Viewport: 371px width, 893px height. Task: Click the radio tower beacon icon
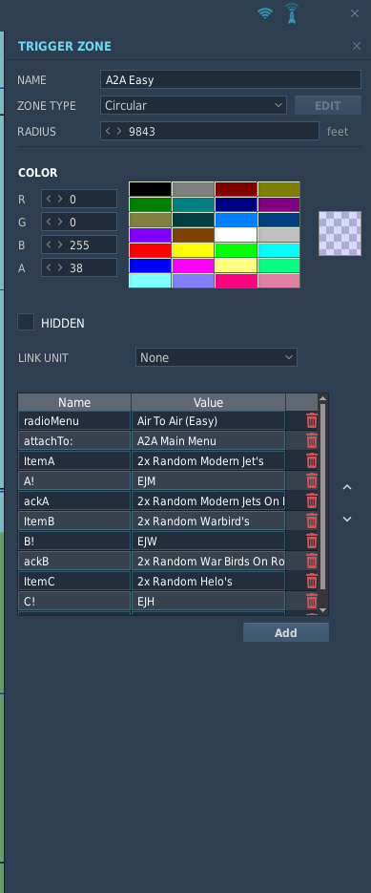[x=291, y=13]
